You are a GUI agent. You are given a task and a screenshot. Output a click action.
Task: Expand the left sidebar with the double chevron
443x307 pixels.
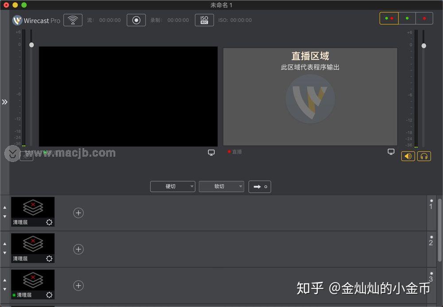point(5,102)
